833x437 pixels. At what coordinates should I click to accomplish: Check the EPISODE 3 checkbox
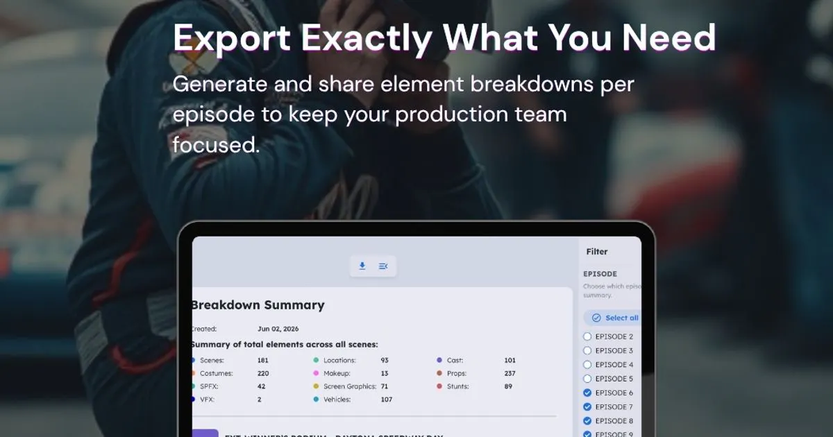click(587, 351)
